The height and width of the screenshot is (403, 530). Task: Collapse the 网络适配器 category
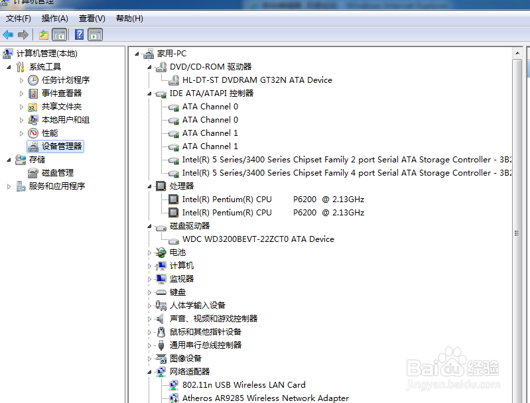(x=149, y=372)
